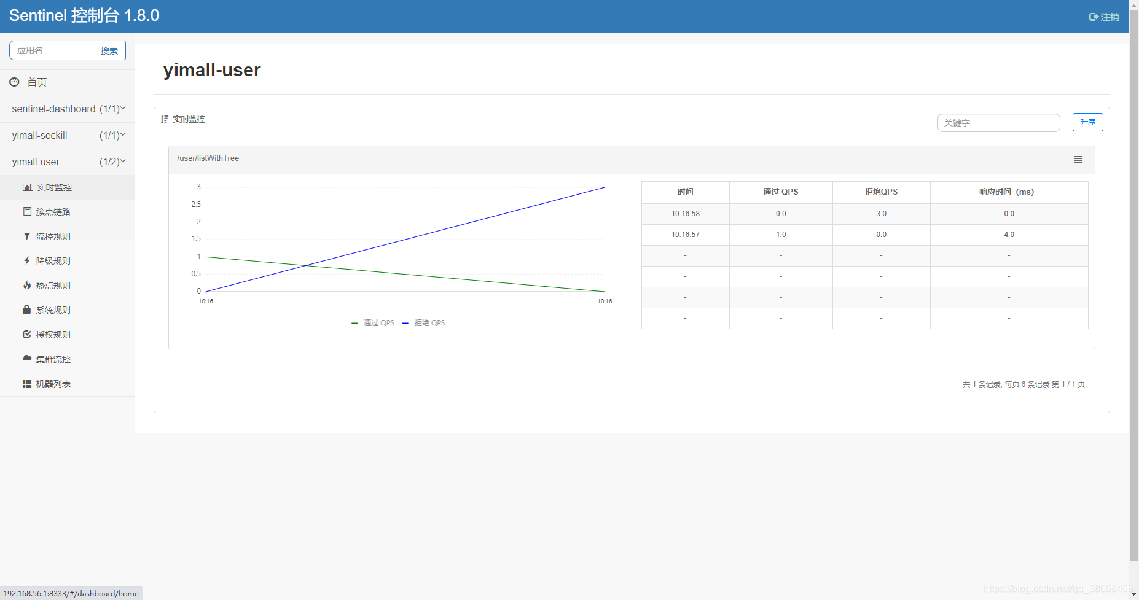Click the yimall-user page heading
The width and height of the screenshot is (1139, 600).
pyautogui.click(x=212, y=70)
